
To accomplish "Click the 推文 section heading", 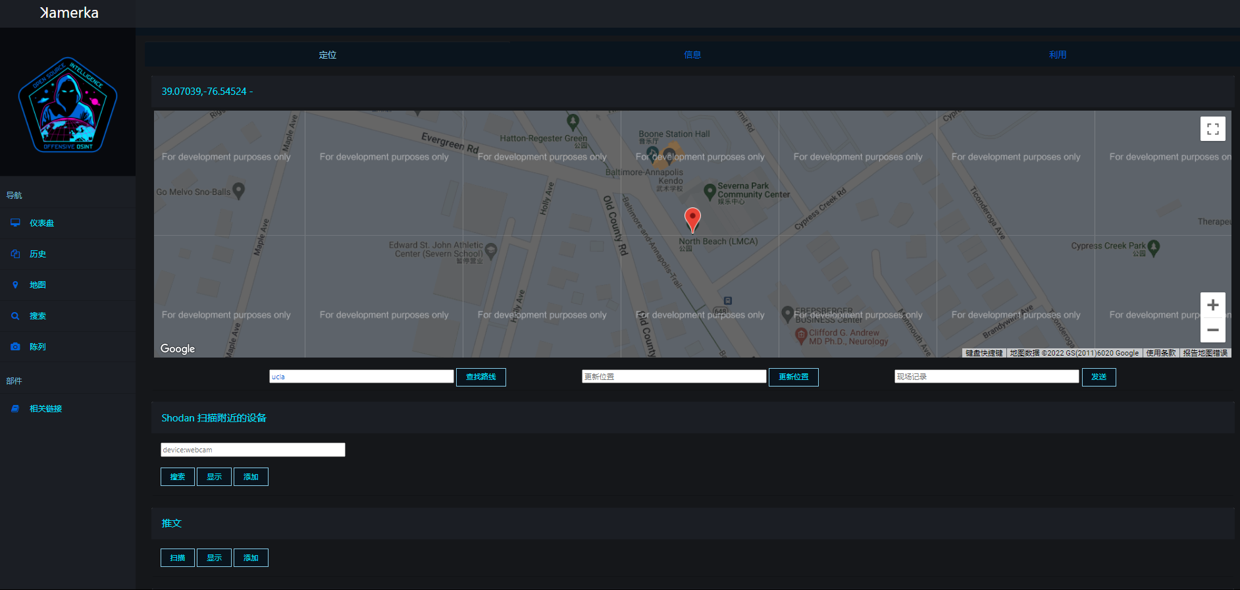I will click(171, 523).
